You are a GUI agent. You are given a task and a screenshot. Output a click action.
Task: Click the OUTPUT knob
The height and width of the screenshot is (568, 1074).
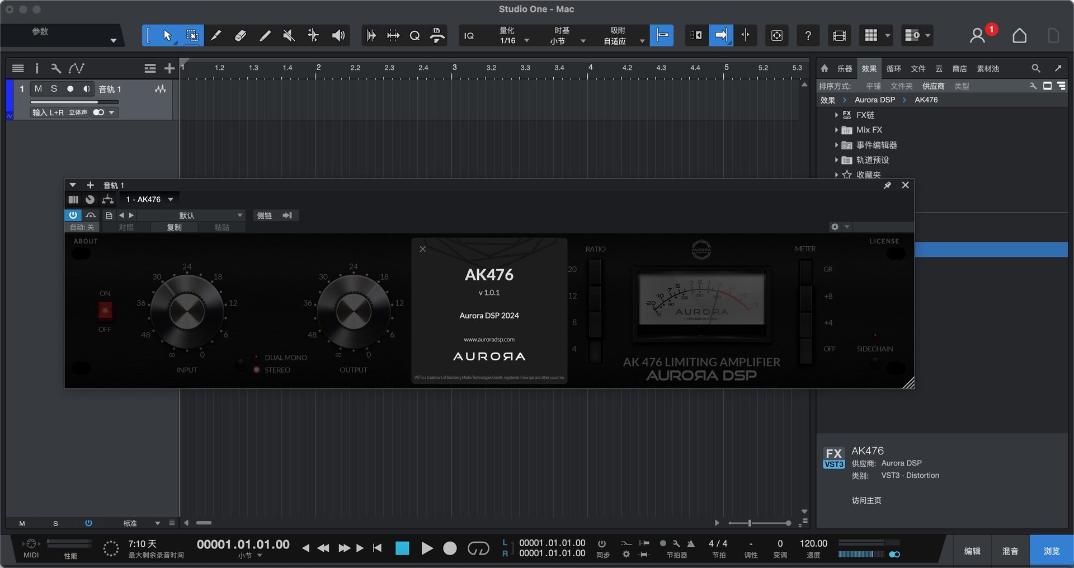point(353,312)
